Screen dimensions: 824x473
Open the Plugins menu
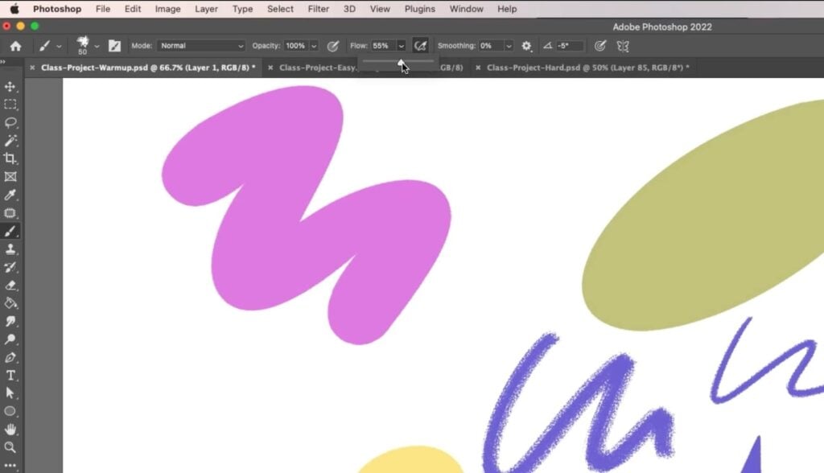coord(420,9)
